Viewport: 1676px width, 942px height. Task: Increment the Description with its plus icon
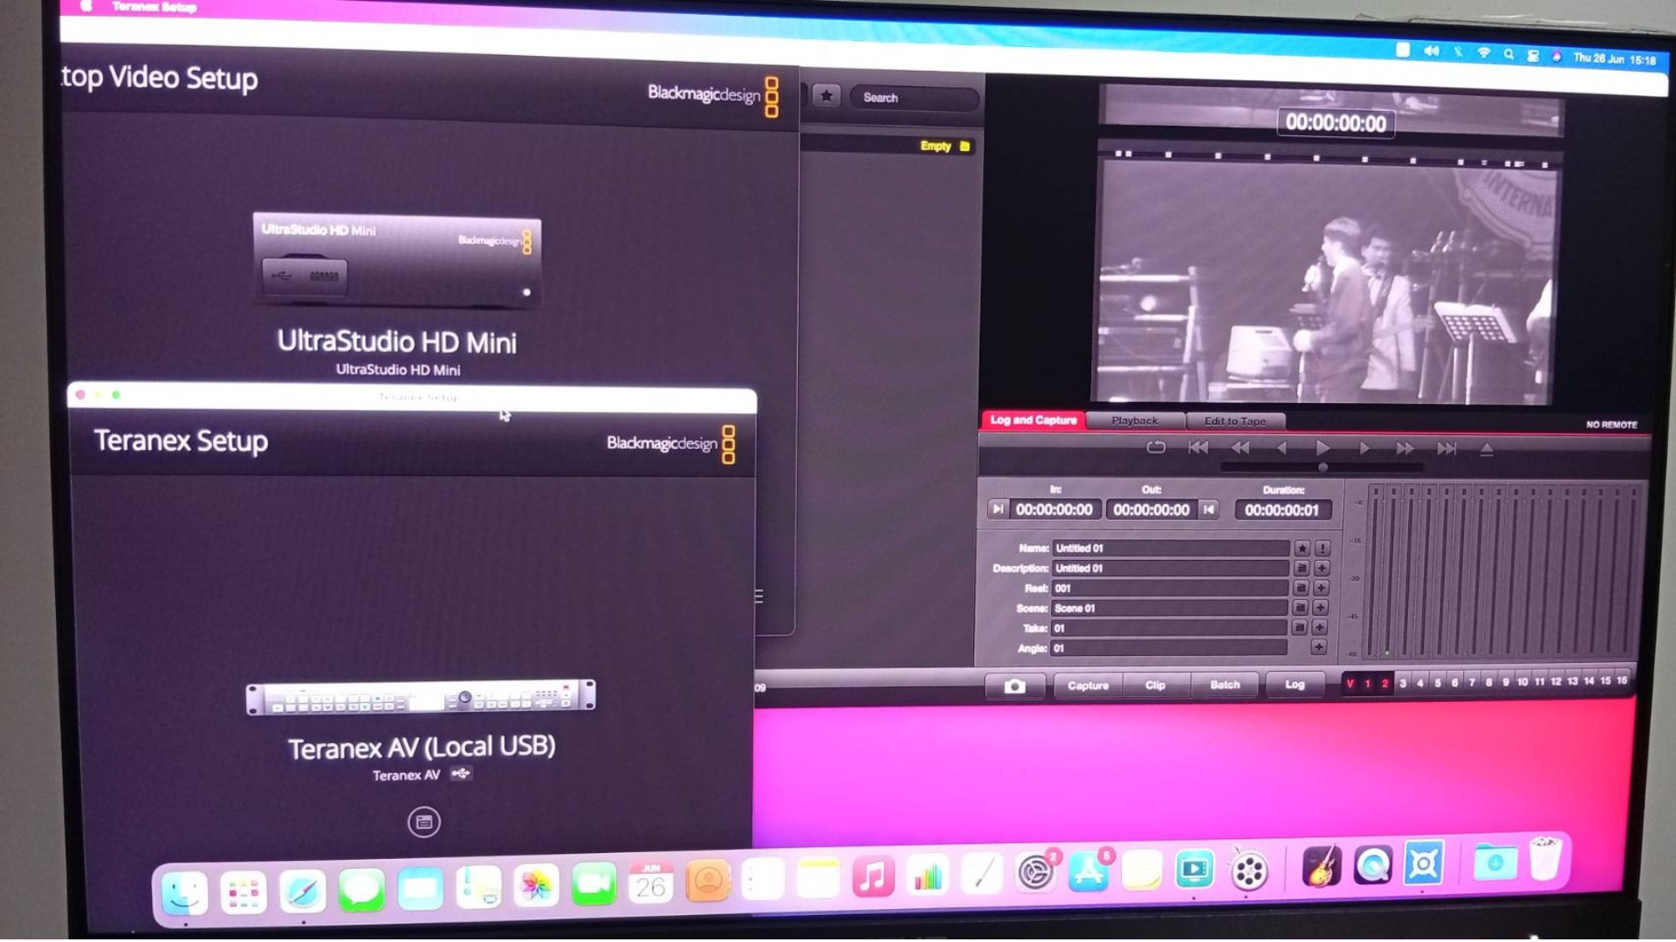(x=1322, y=568)
